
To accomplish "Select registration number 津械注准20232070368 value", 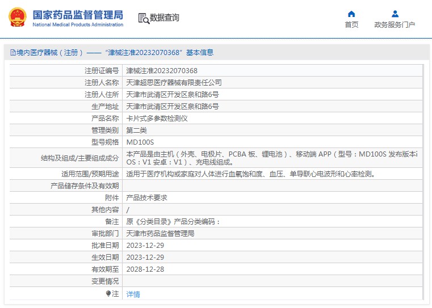I will [162, 71].
